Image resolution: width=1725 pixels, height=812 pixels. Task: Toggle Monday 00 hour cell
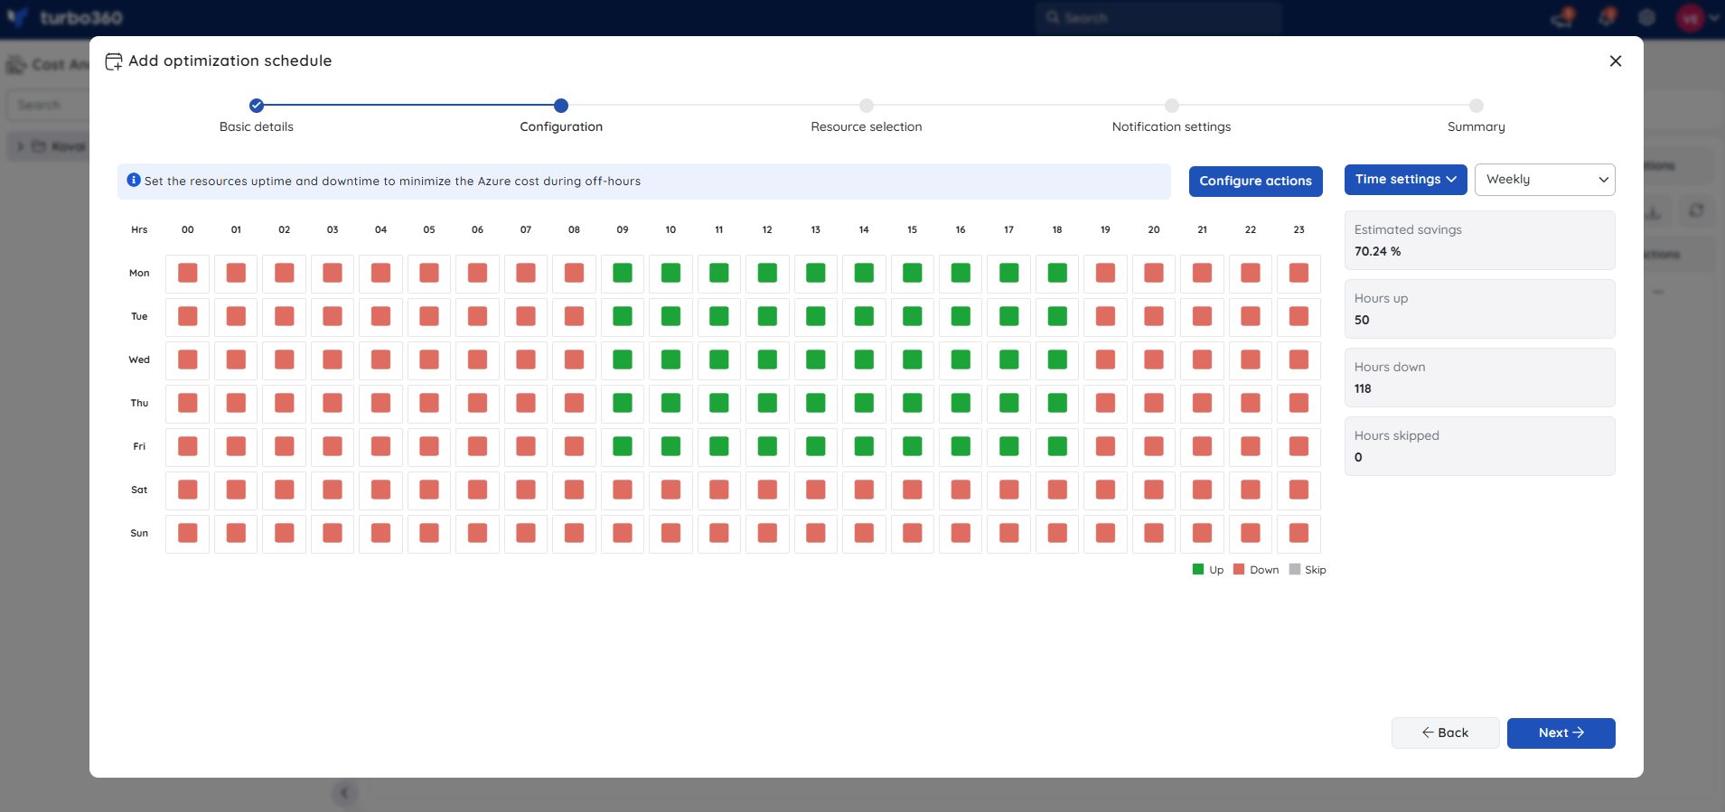188,273
